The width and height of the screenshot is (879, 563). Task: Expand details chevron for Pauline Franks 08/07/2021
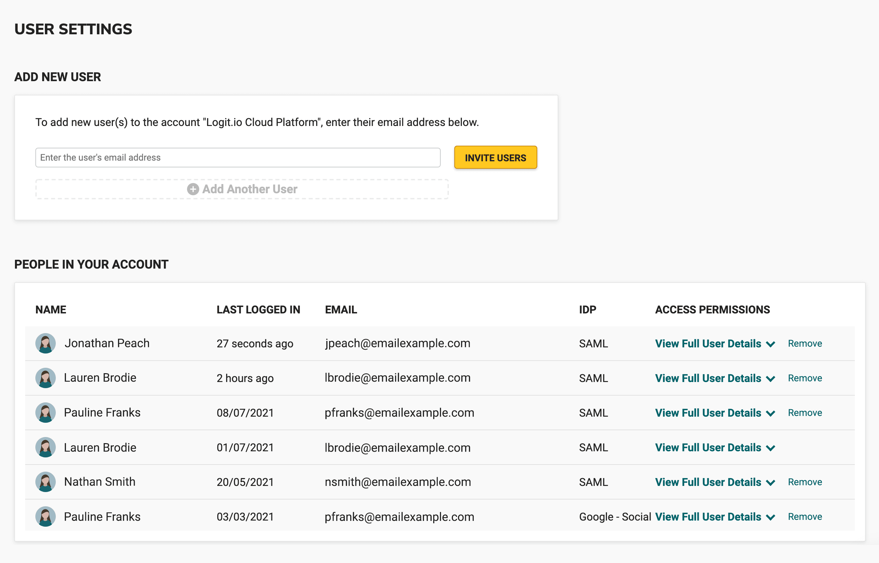tap(770, 414)
